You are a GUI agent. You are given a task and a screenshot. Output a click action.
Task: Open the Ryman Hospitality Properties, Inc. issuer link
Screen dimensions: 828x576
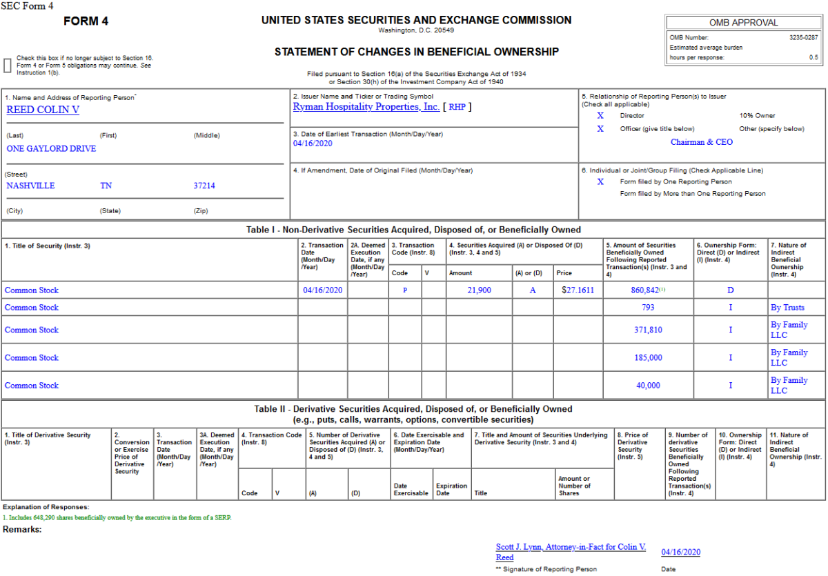(x=366, y=107)
